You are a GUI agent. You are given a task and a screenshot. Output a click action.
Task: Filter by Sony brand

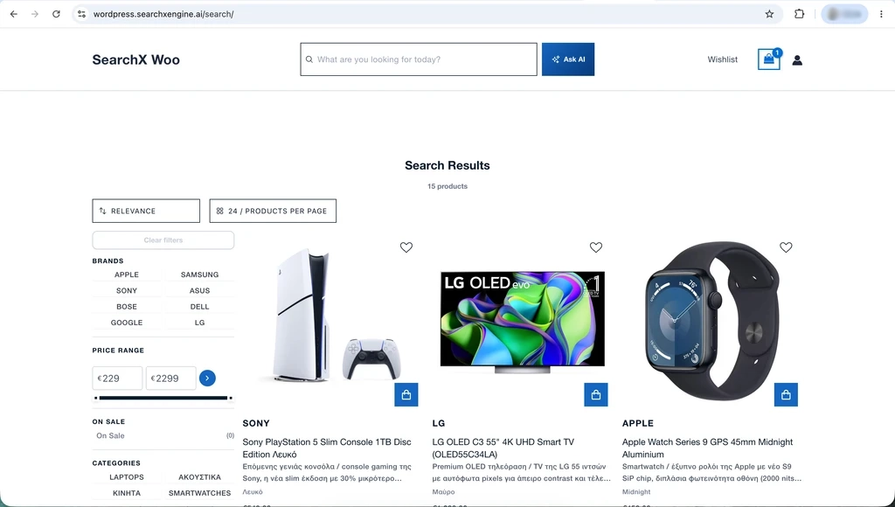(x=127, y=290)
